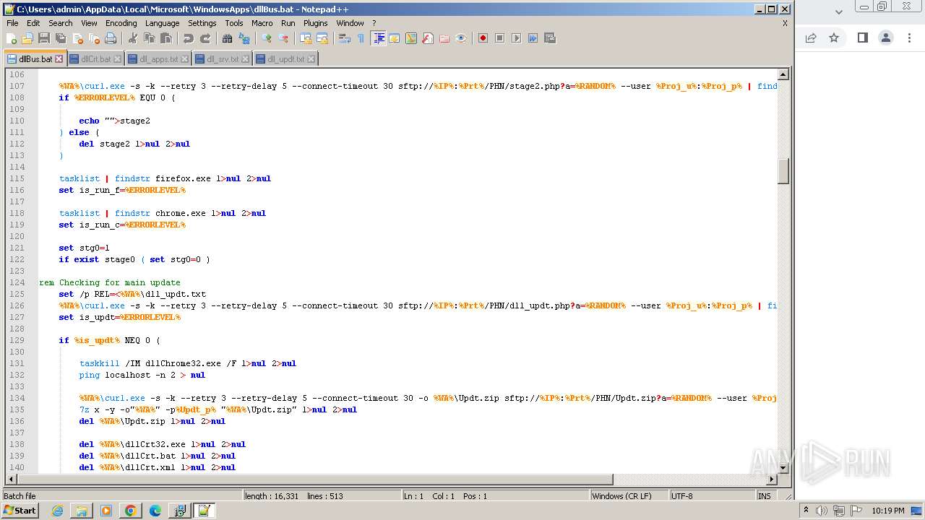Image resolution: width=925 pixels, height=520 pixels.
Task: Click the vertical scrollbar up arrow
Action: coord(783,74)
